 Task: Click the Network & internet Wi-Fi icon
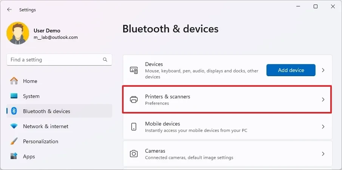pos(14,126)
